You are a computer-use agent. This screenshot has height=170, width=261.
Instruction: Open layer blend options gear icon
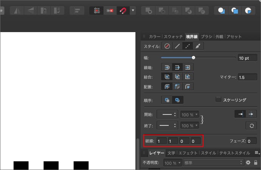248,162
